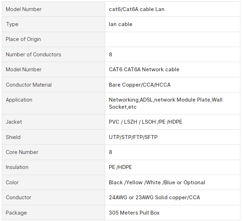Click 'Black /Yellow /White /Blue or Optional' text

pyautogui.click(x=157, y=183)
